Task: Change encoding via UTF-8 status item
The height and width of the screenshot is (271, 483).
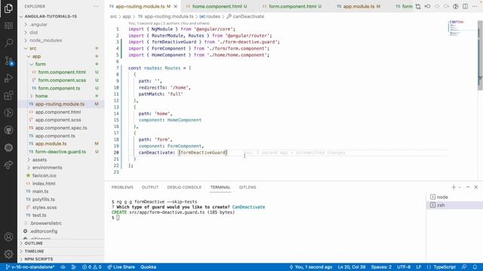Action: tap(404, 267)
